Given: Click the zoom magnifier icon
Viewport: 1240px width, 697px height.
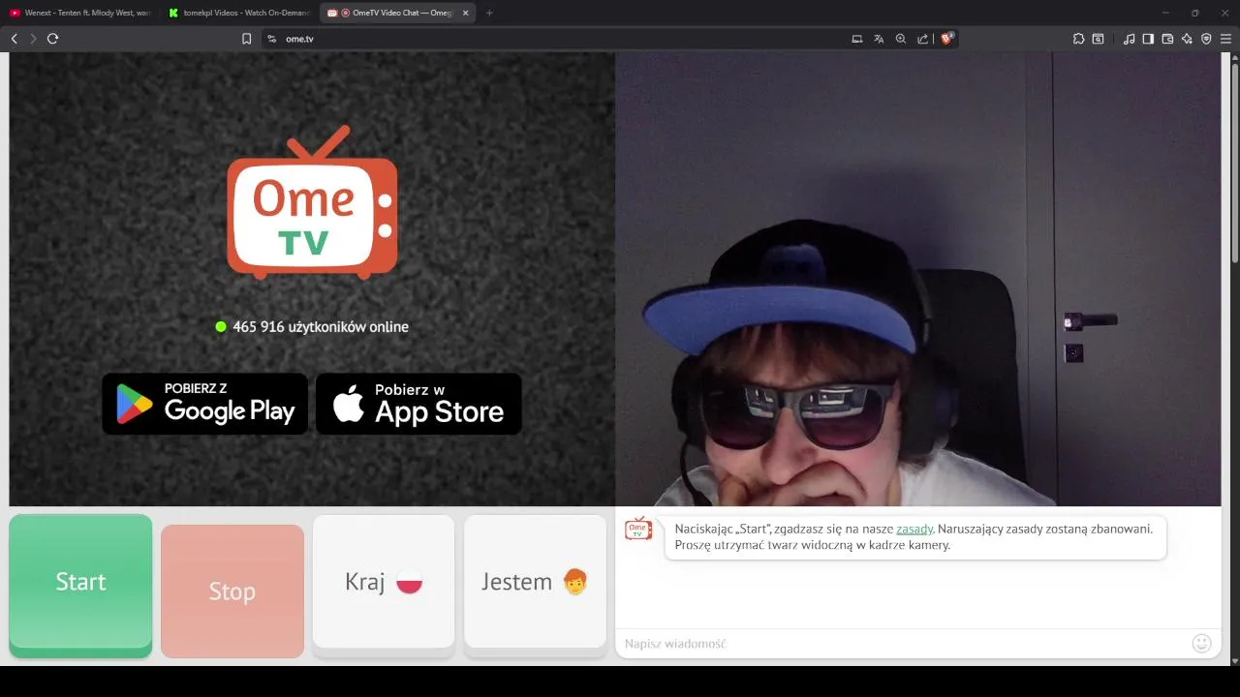Looking at the screenshot, I should 901,39.
